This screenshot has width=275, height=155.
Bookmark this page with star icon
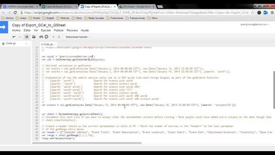coord(253,12)
